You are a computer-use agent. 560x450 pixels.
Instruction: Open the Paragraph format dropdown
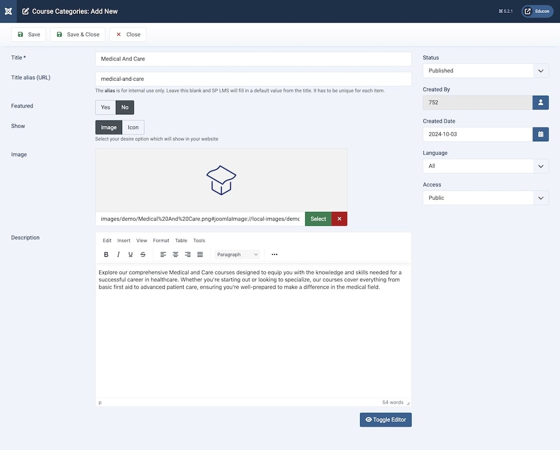[237, 254]
